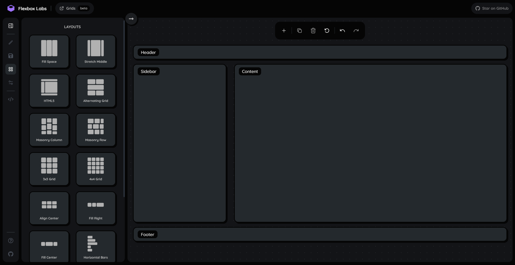Viewport: 515px width, 265px height.
Task: Click the reset icon in the canvas toolbar
Action: 327,31
